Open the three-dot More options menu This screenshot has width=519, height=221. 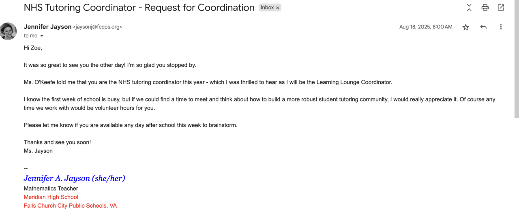point(501,27)
